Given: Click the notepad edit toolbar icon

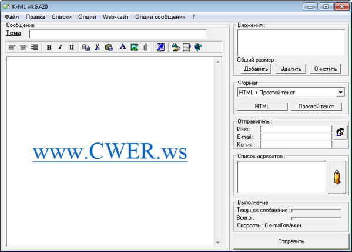Looking at the screenshot, I should [187, 47].
